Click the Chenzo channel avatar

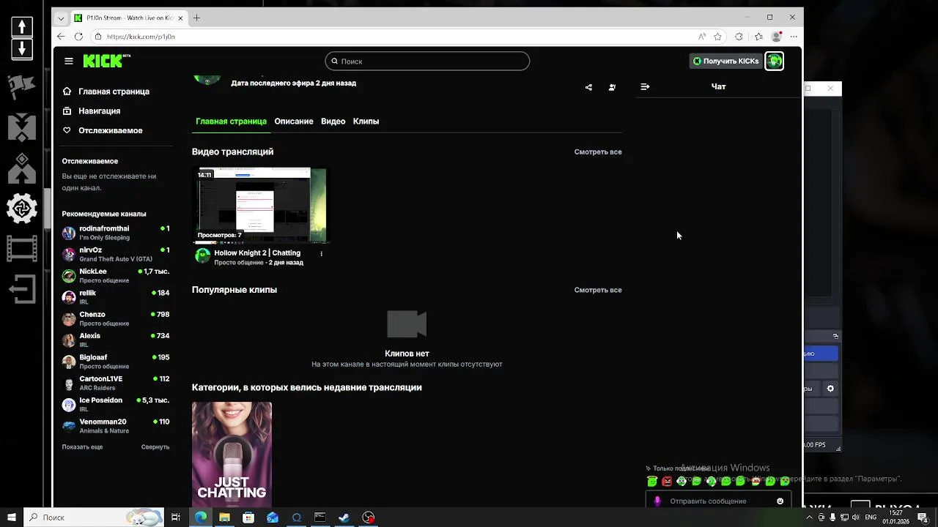point(69,319)
